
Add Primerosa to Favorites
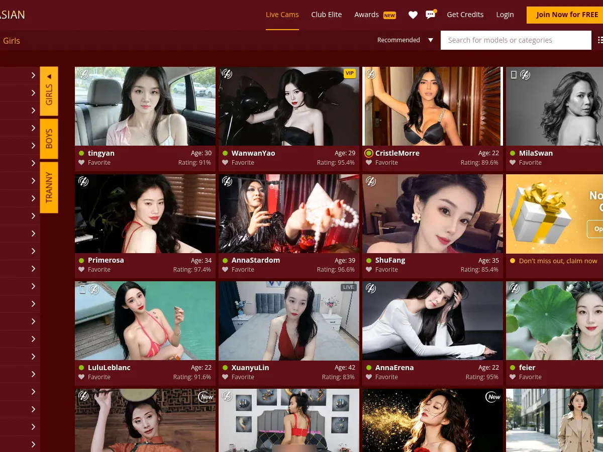94,270
